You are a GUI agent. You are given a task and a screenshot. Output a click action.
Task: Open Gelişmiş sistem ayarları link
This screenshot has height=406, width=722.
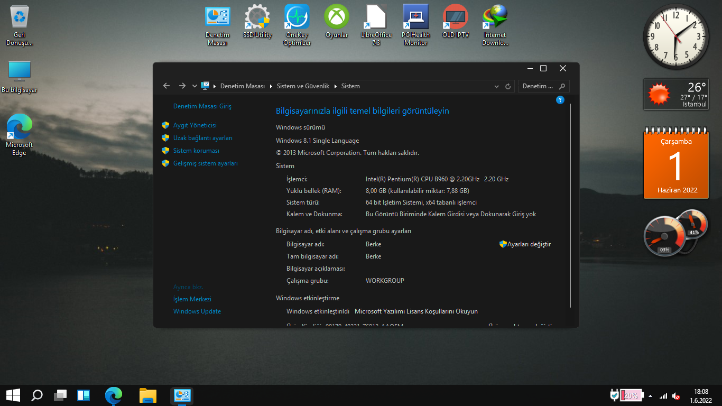(206, 163)
